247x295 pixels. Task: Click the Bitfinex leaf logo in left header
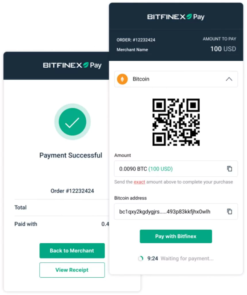86,65
